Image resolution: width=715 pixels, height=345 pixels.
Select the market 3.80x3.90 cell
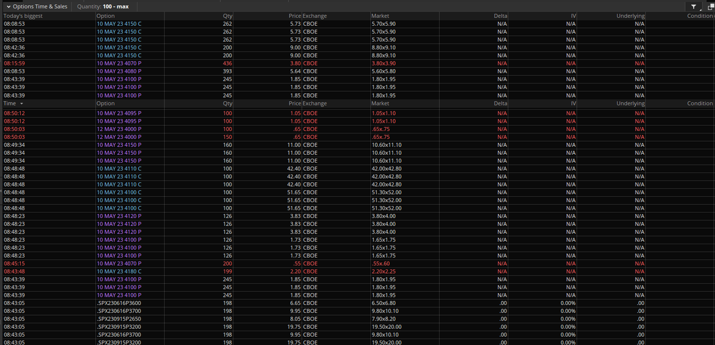(384, 63)
